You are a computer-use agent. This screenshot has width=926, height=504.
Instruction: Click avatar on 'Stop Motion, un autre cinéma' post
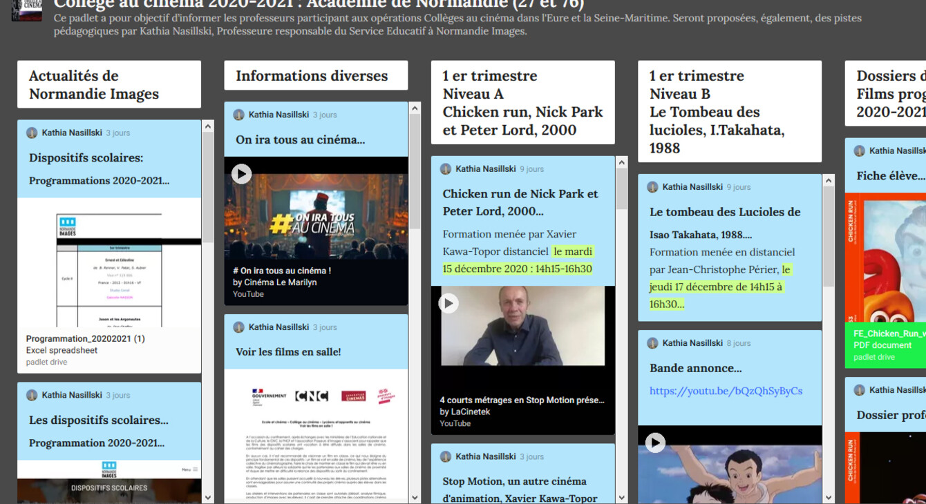446,456
